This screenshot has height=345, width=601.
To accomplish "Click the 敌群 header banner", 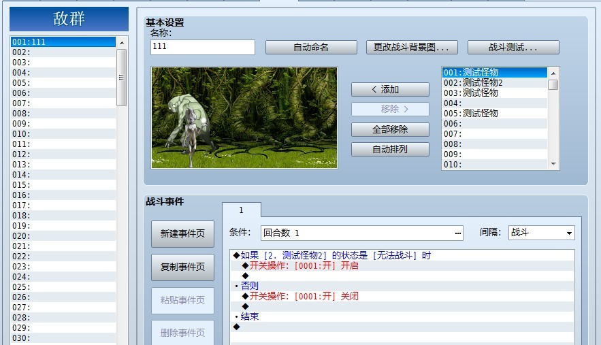I will [69, 19].
